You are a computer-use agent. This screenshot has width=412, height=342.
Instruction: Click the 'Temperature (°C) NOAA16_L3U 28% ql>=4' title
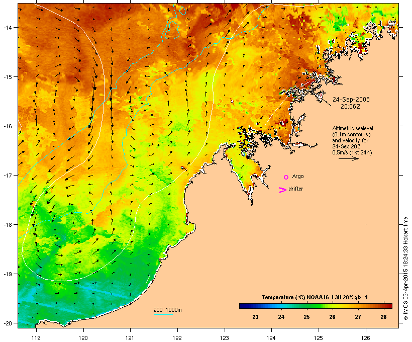pos(315,298)
